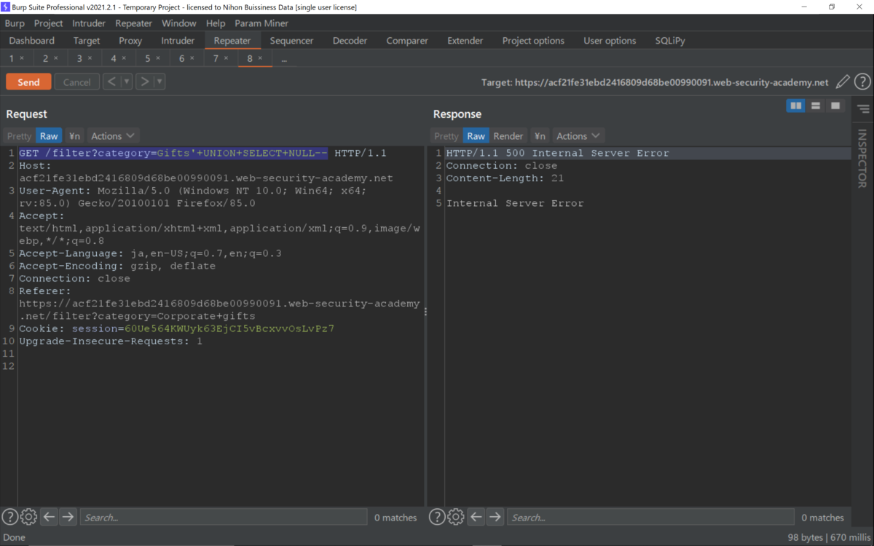Image resolution: width=874 pixels, height=546 pixels.
Task: Open forward history dropdown arrow
Action: 160,82
